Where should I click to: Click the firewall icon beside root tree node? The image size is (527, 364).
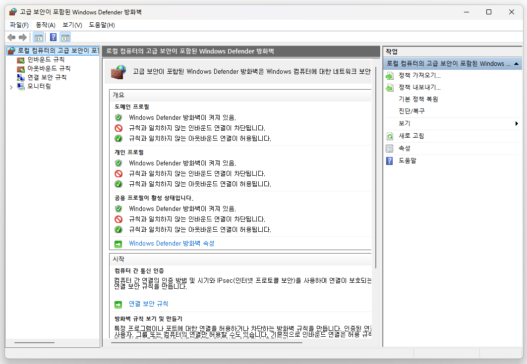[11, 51]
